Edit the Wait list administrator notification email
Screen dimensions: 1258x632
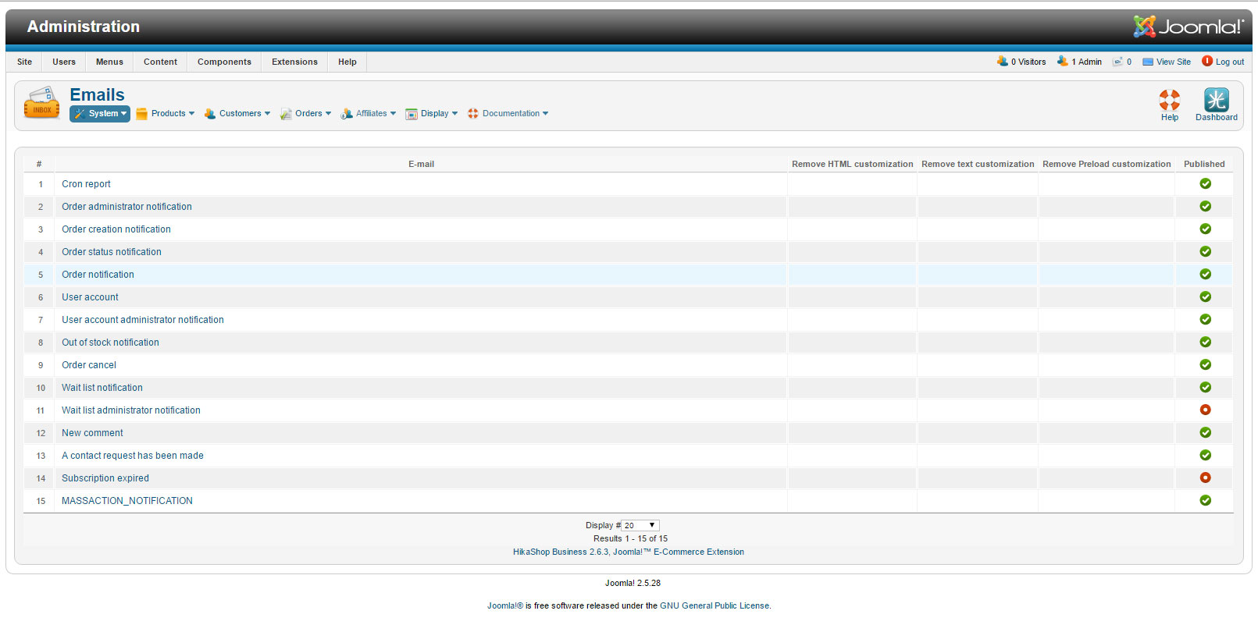131,410
